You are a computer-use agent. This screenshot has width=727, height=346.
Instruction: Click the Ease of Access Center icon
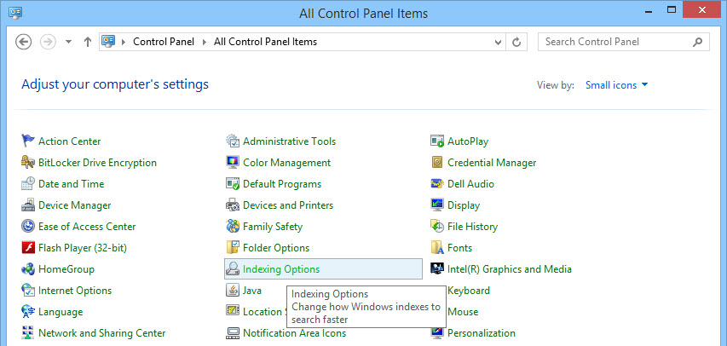(28, 227)
